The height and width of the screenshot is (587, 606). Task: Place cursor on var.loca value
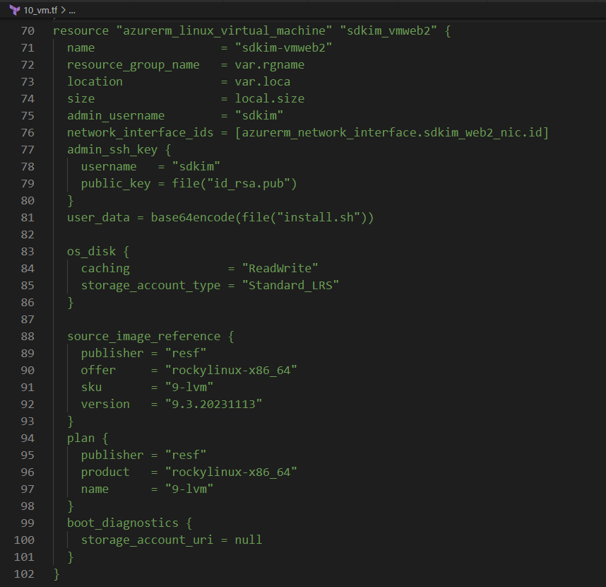pos(263,82)
